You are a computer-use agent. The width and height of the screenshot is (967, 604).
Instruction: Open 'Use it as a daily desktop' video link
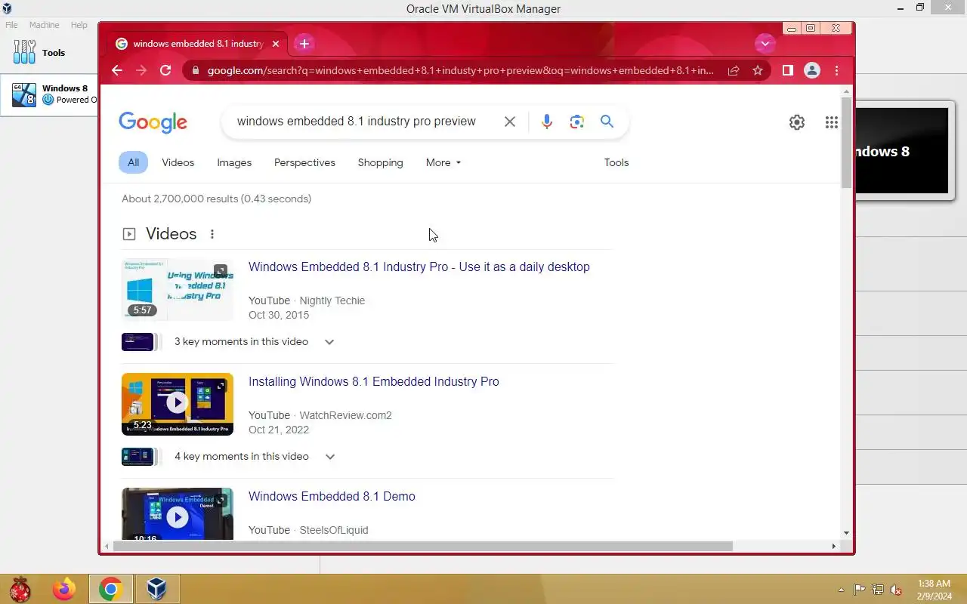419,267
